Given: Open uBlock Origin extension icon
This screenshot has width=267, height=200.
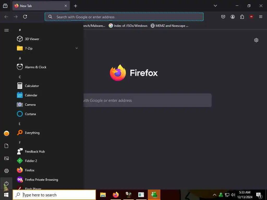Looking at the screenshot, I should [251, 17].
